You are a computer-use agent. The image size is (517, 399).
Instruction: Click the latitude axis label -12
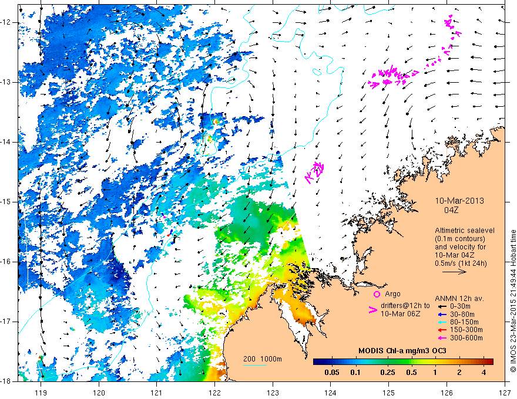coord(6,22)
